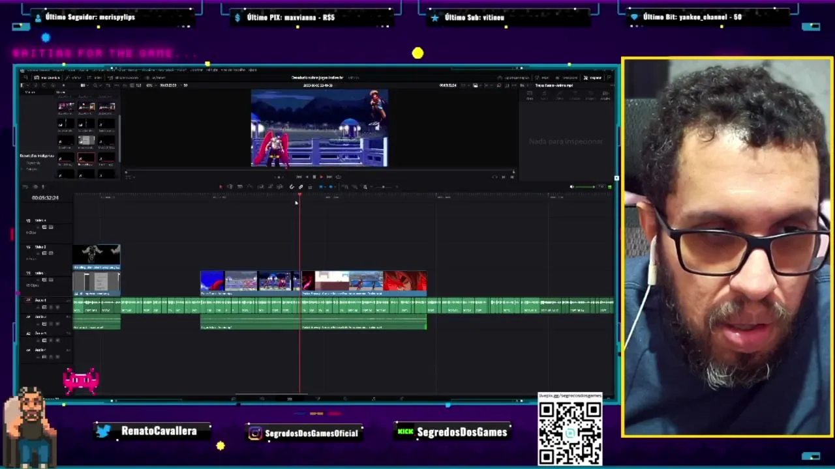This screenshot has width=835, height=469.
Task: Select the red-outlined media pool clip
Action: click(x=86, y=158)
